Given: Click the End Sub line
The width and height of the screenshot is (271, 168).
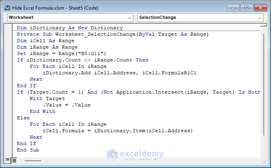Looking at the screenshot, I should (x=28, y=150).
